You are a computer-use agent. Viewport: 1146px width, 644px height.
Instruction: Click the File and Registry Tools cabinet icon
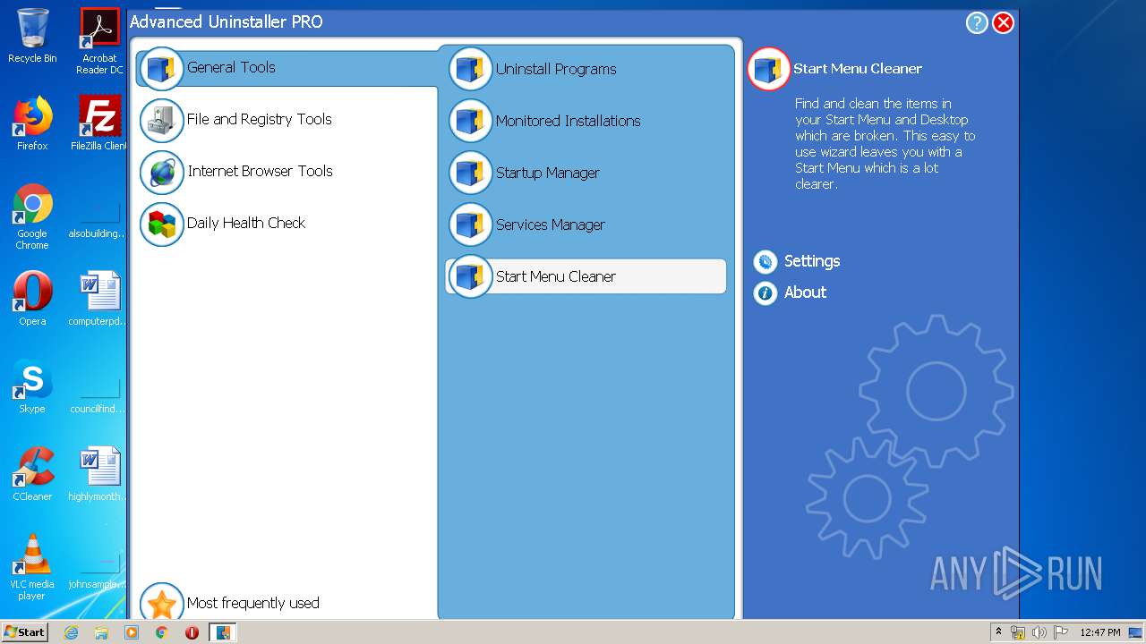[162, 121]
